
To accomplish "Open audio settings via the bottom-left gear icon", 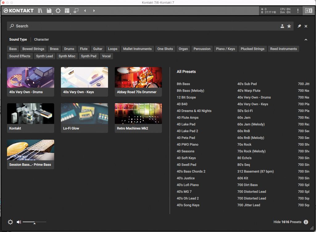I will pyautogui.click(x=10, y=222).
